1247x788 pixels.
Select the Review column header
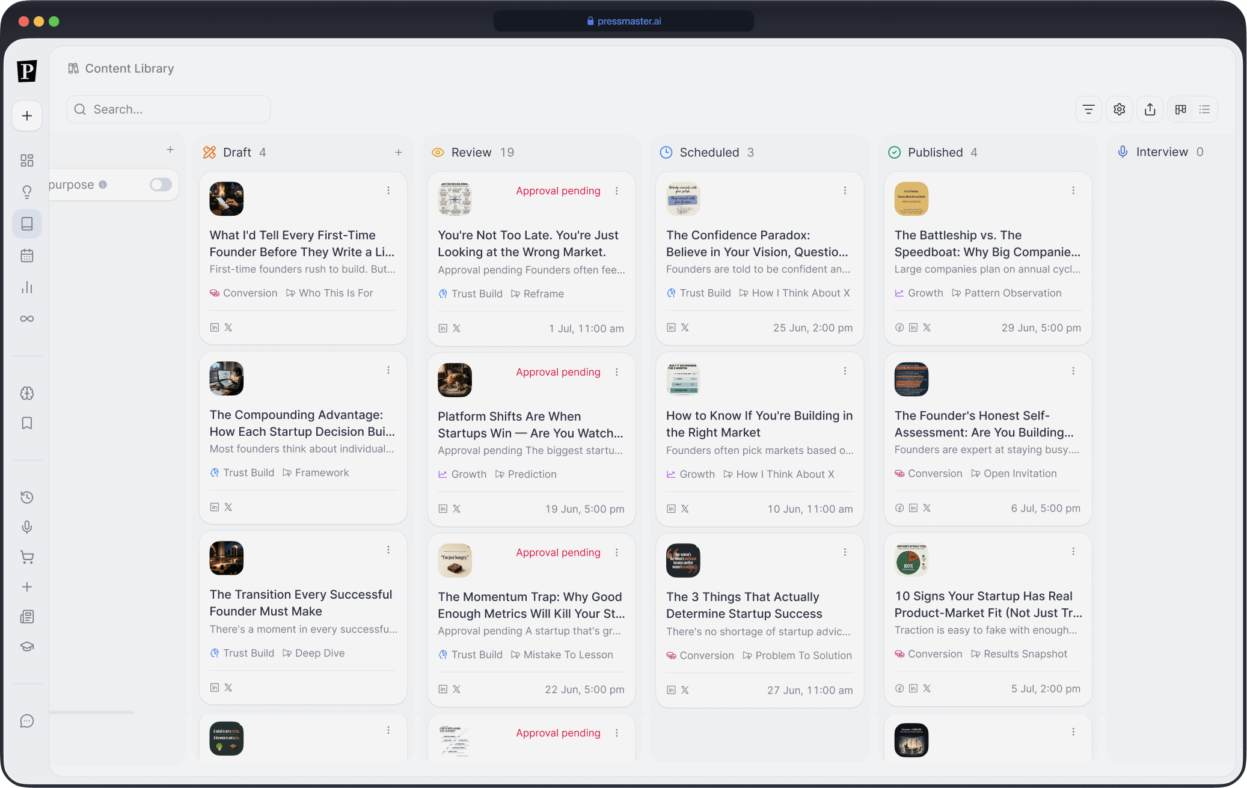pos(473,153)
